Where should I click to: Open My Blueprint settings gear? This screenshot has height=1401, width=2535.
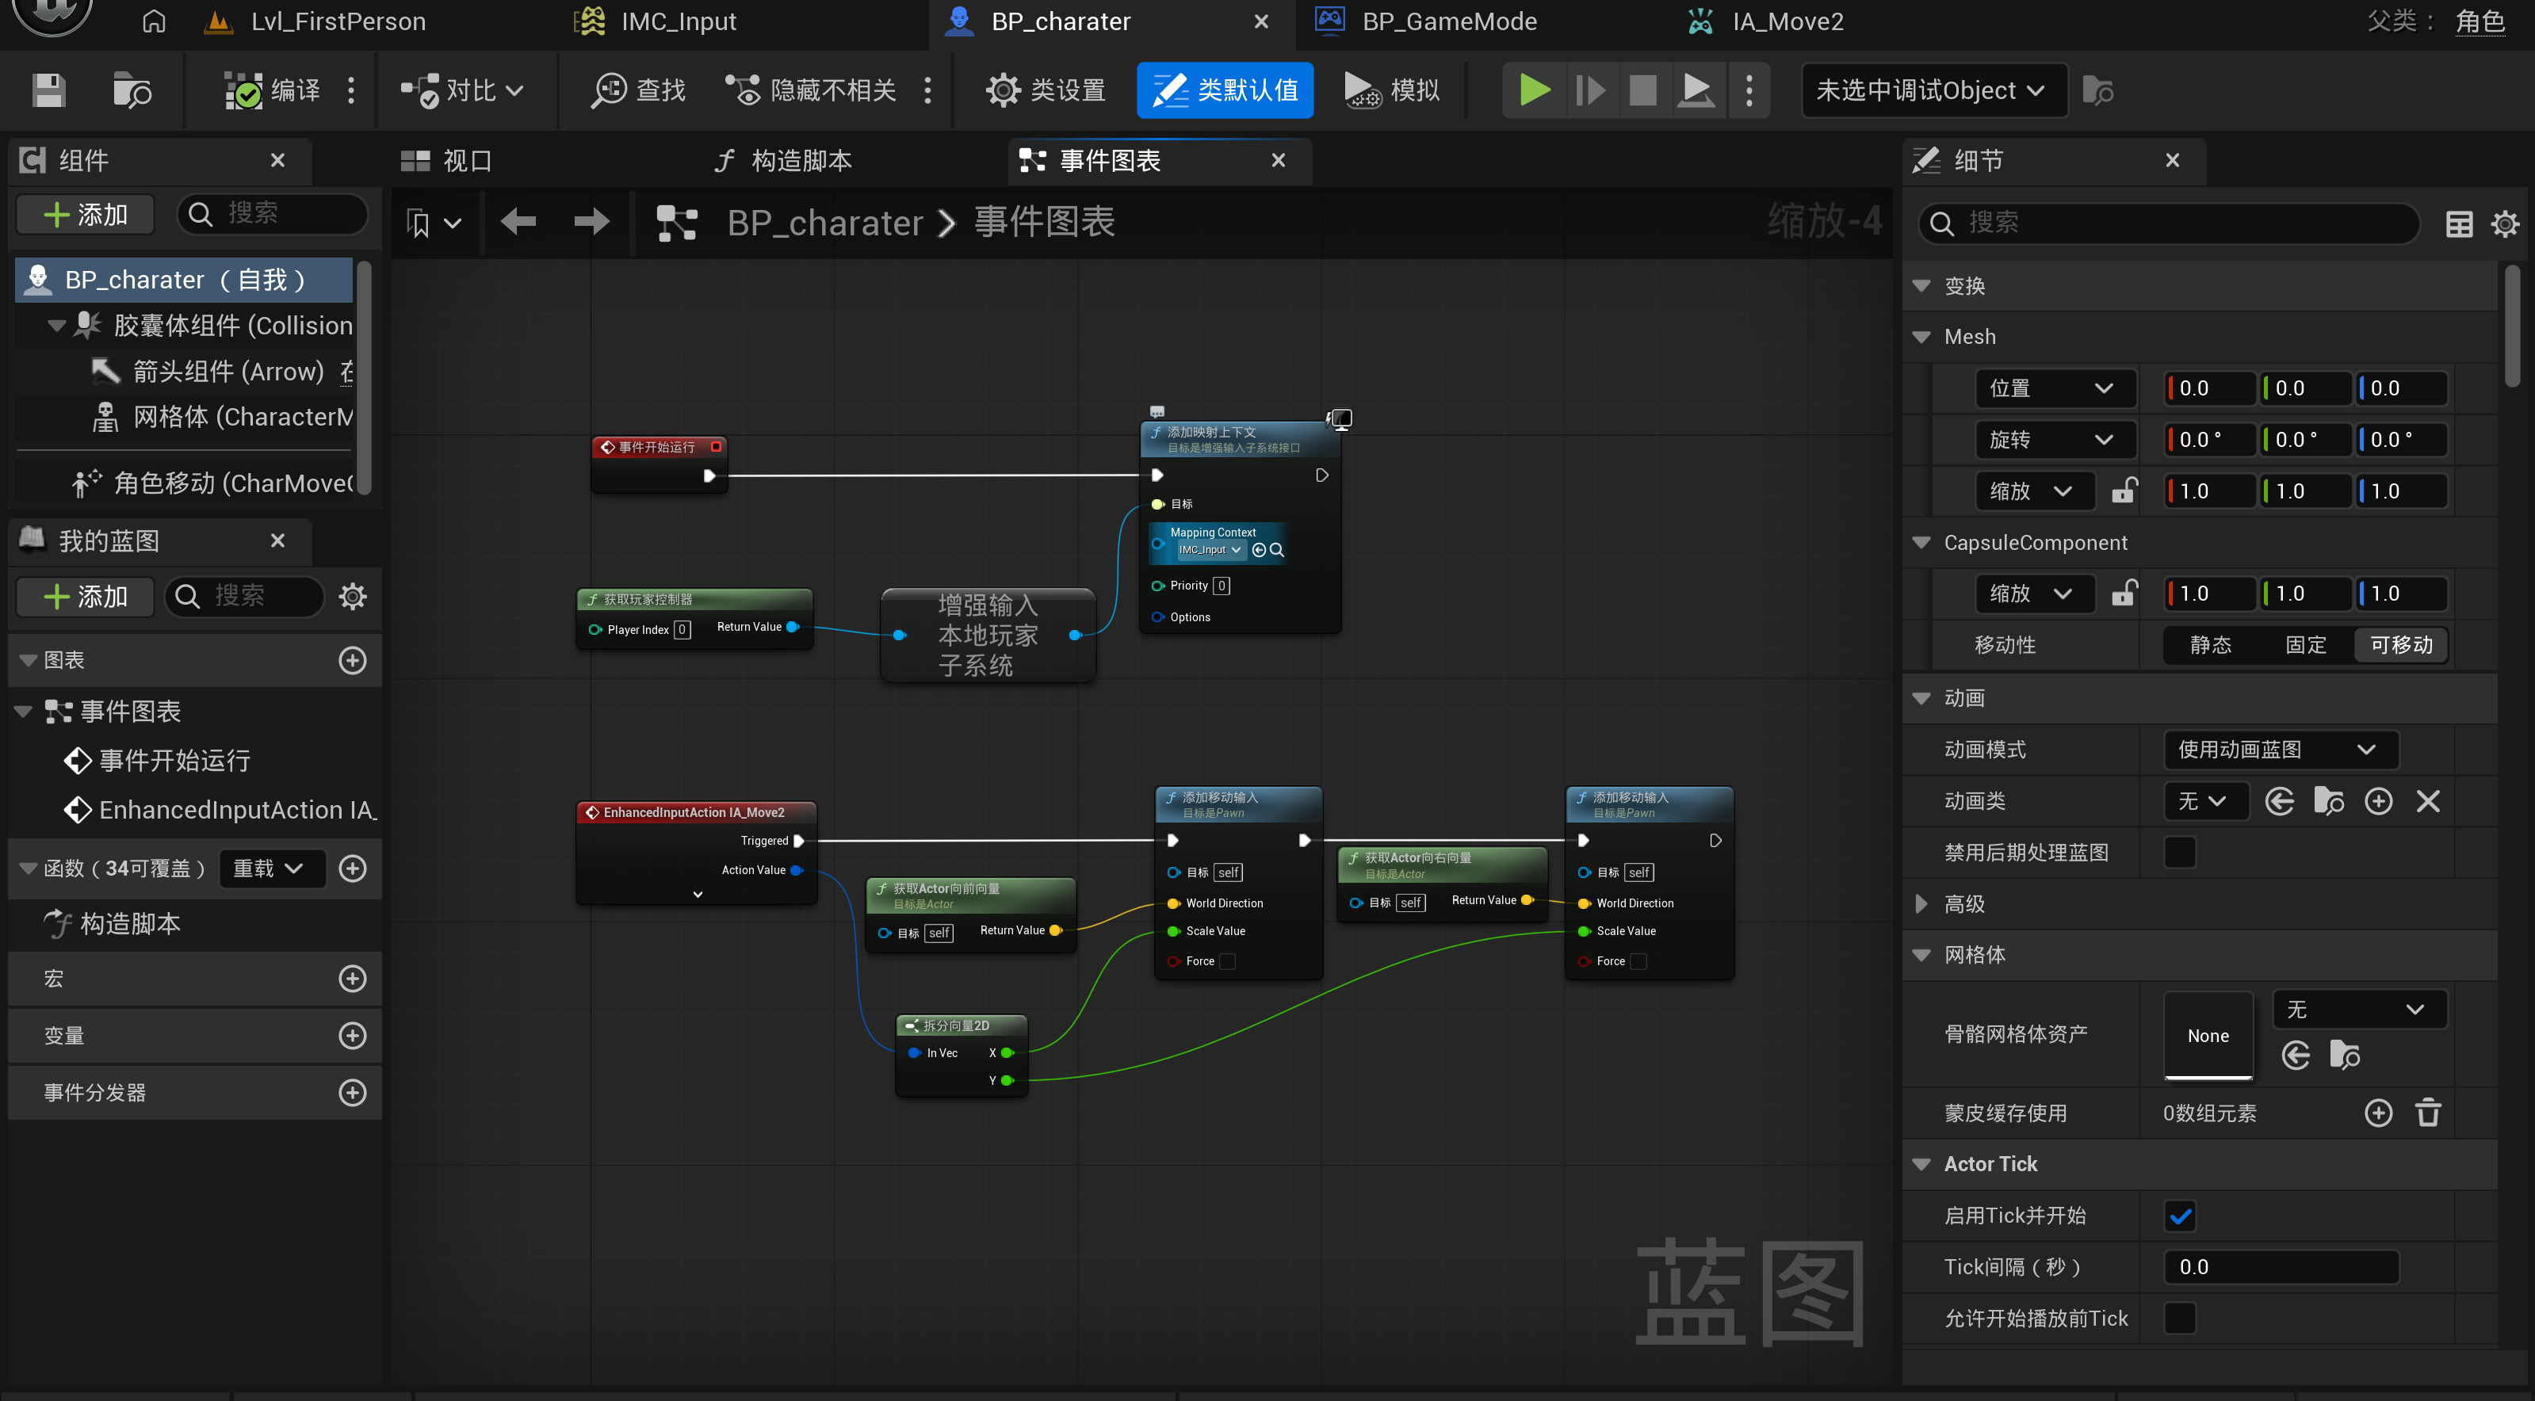coord(352,596)
